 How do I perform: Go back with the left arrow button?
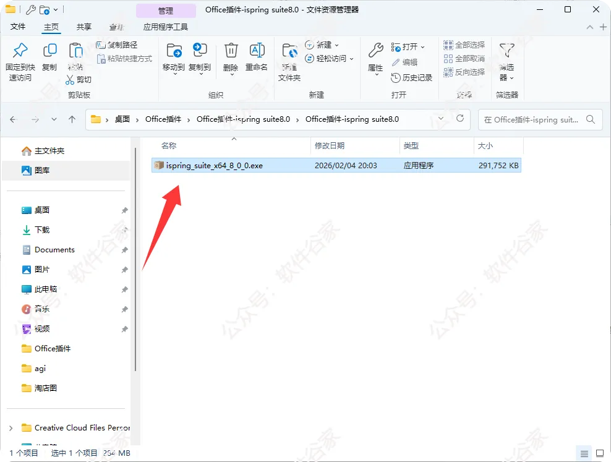(x=13, y=119)
